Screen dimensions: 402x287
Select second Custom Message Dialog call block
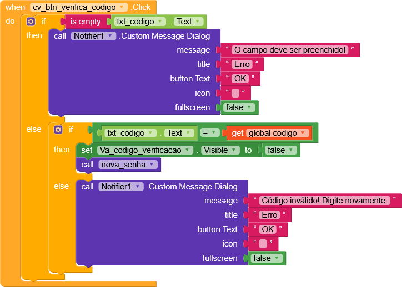click(161, 222)
